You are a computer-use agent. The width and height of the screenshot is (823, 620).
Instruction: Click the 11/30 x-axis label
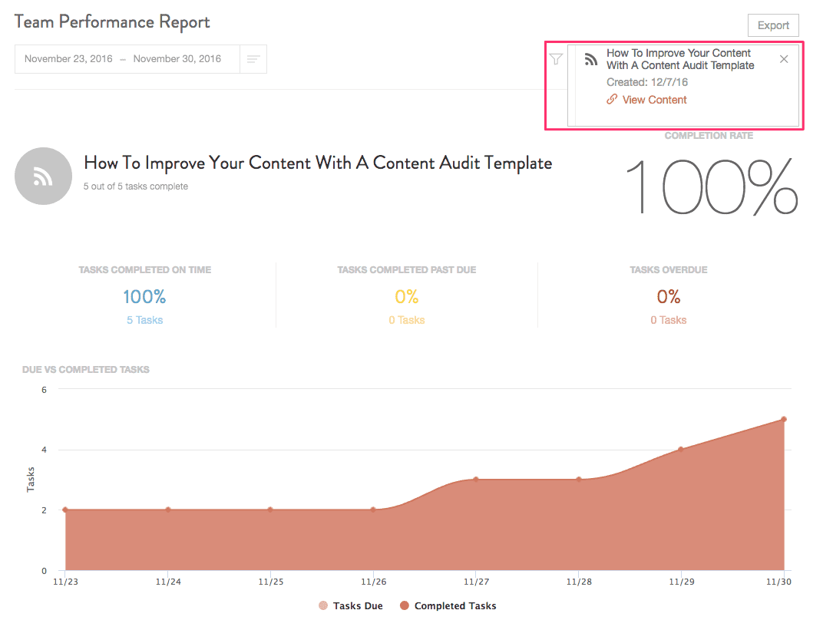pos(778,582)
